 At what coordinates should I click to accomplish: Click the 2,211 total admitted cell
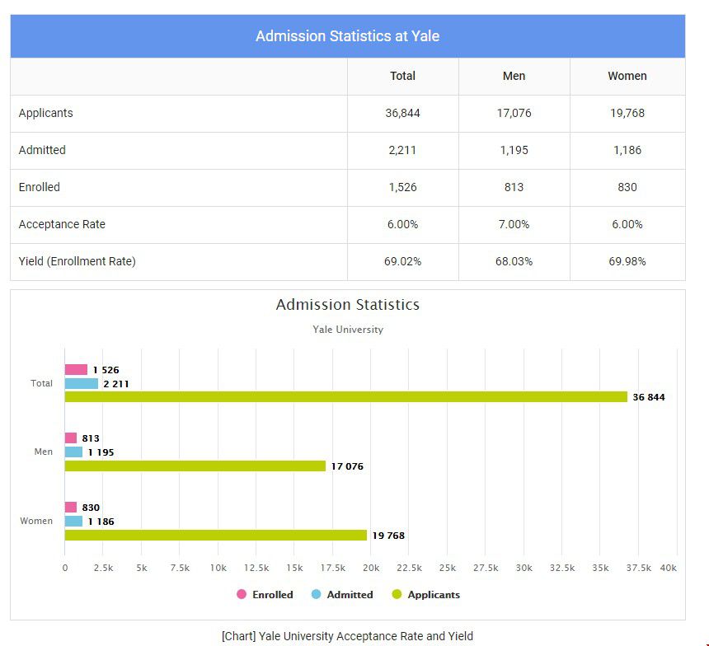403,150
